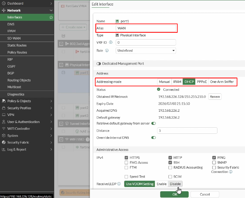Screen dimensions: 245x198
Task: Toggle Dedicated Management Port switch
Action: click(x=99, y=64)
